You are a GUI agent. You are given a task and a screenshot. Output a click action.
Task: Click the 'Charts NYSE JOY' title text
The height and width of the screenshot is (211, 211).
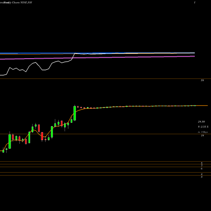[x=22, y=3]
